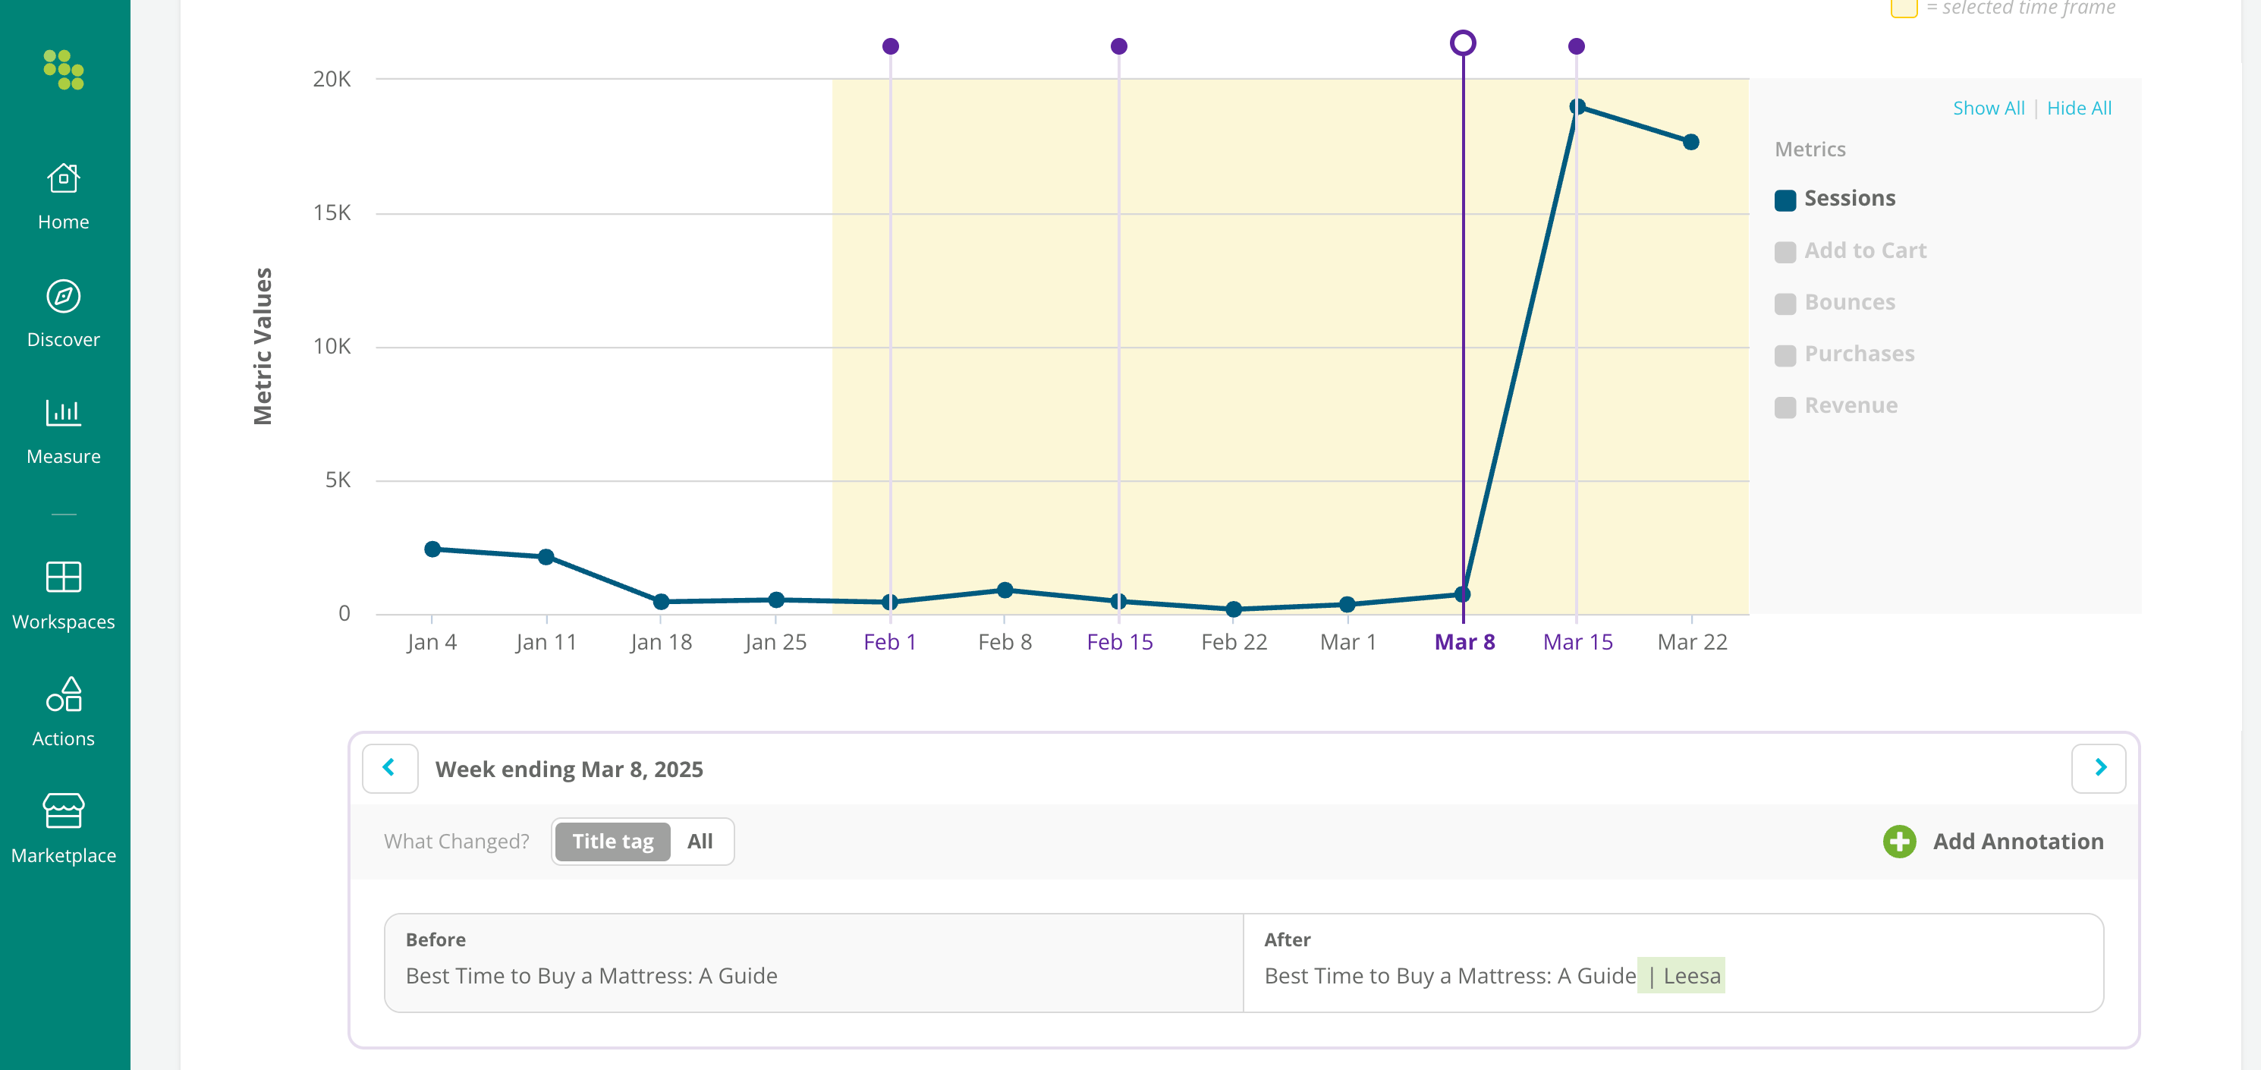2261x1070 pixels.
Task: Select the Mar 15 annotation marker dot
Action: (x=1577, y=46)
